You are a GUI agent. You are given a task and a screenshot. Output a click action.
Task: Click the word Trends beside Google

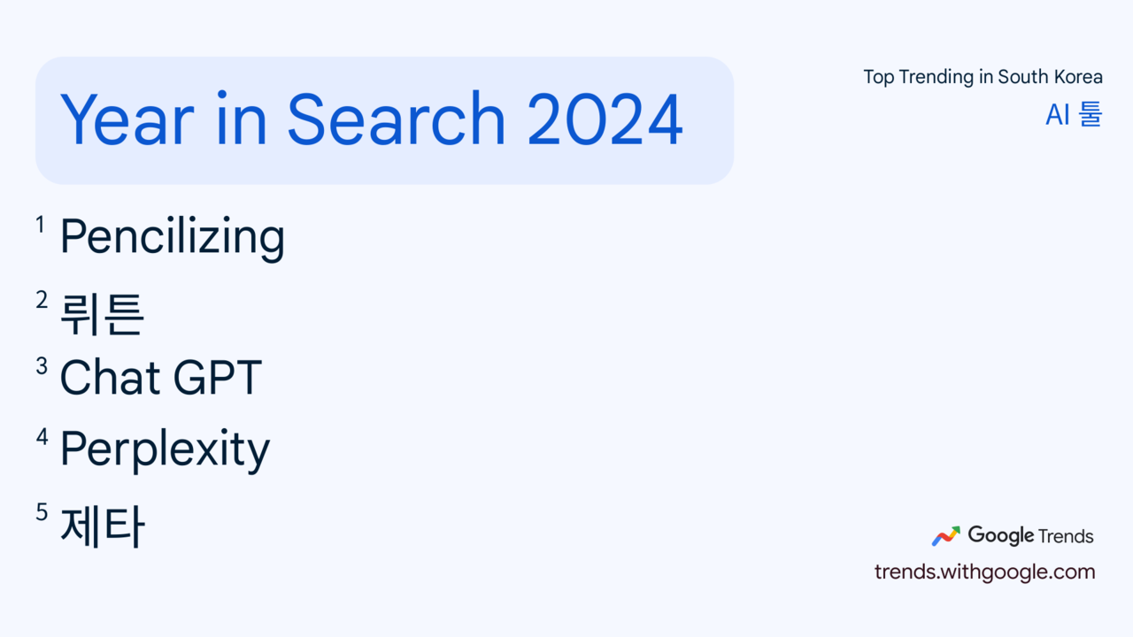1066,536
